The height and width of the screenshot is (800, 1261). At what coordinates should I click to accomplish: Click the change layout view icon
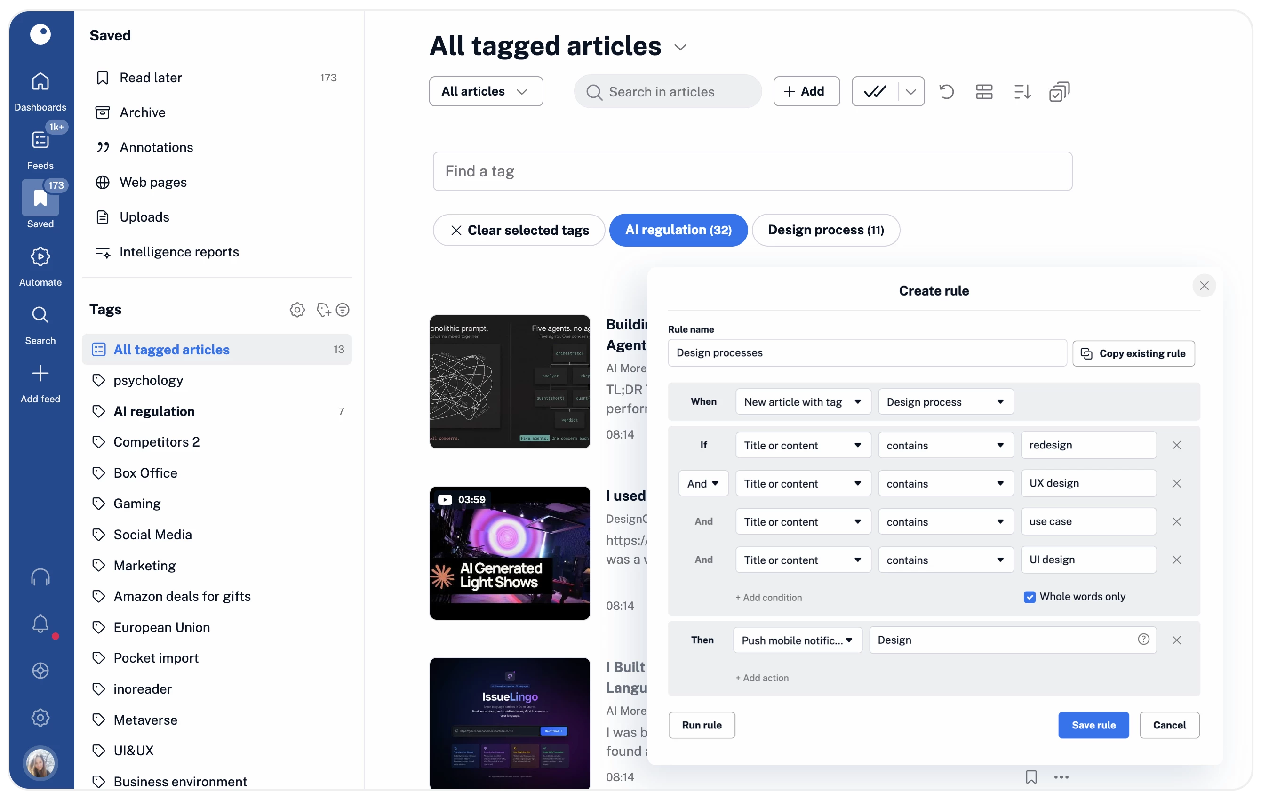[x=984, y=92]
